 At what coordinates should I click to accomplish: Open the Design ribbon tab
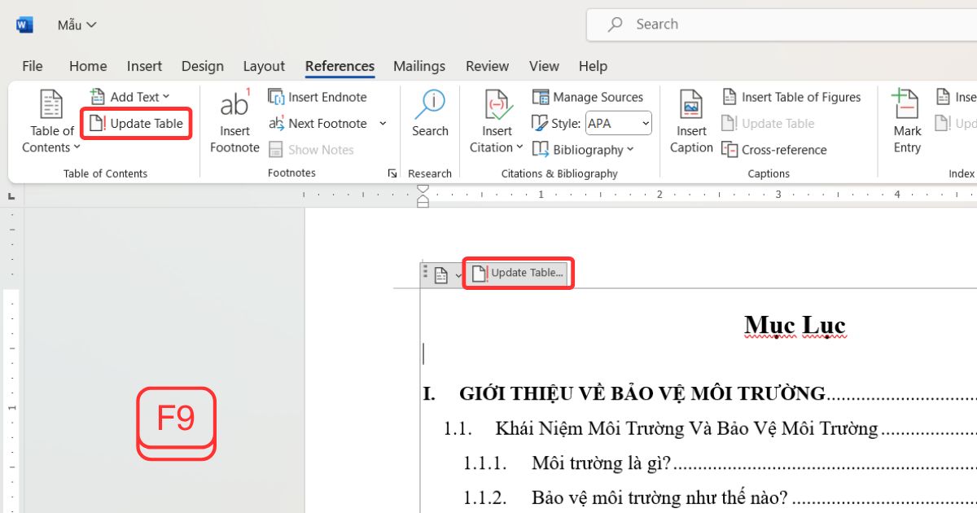pos(202,66)
